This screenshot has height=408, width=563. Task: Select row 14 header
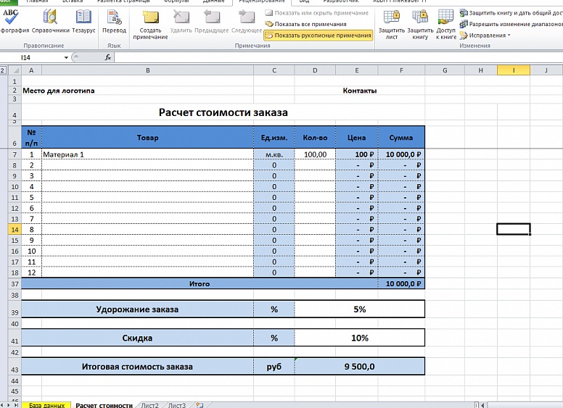point(15,230)
